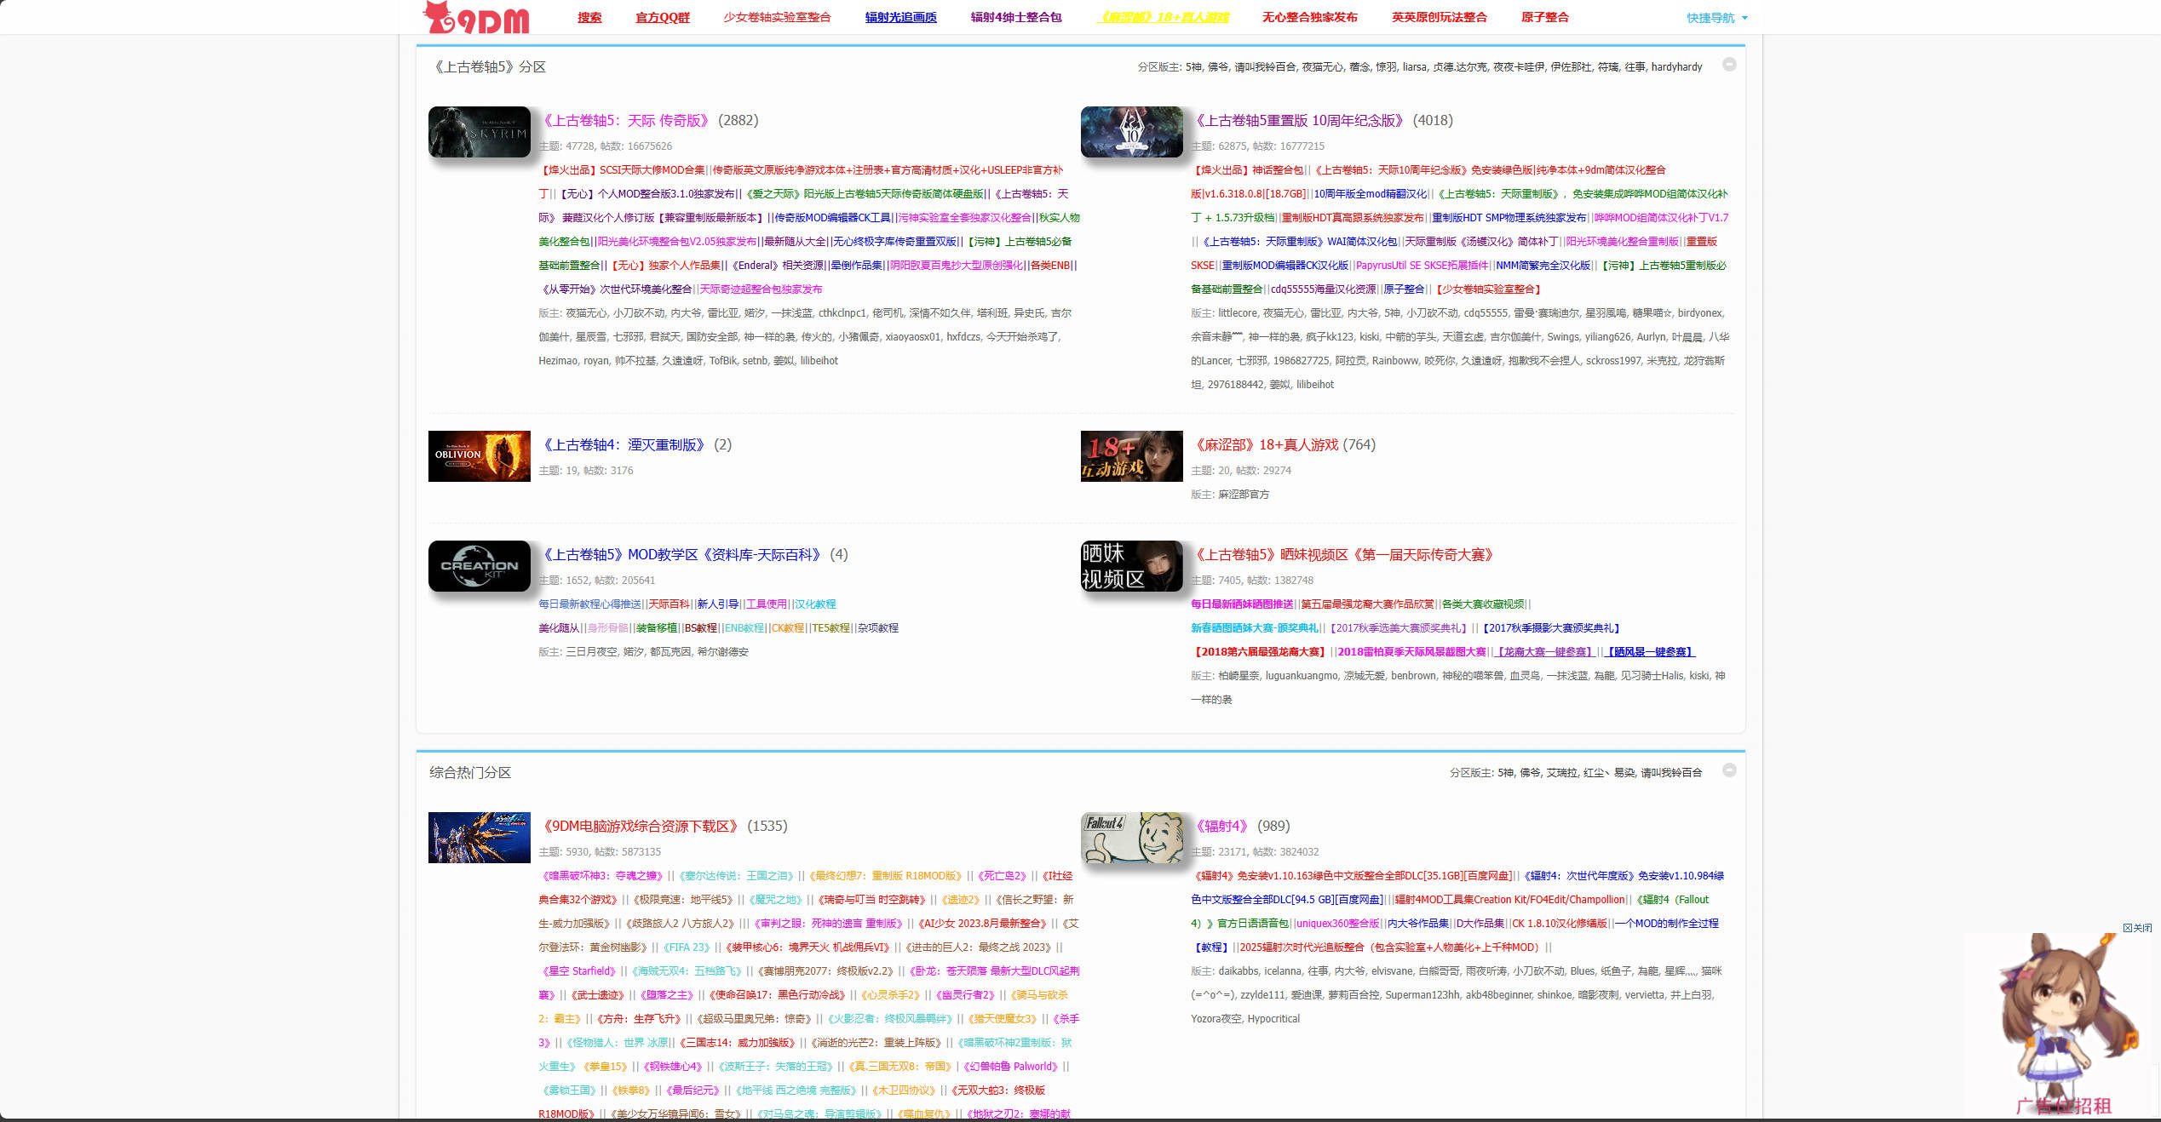Open the Skyrim Legendary Edition forum thumbnail
This screenshot has width=2161, height=1122.
(480, 132)
